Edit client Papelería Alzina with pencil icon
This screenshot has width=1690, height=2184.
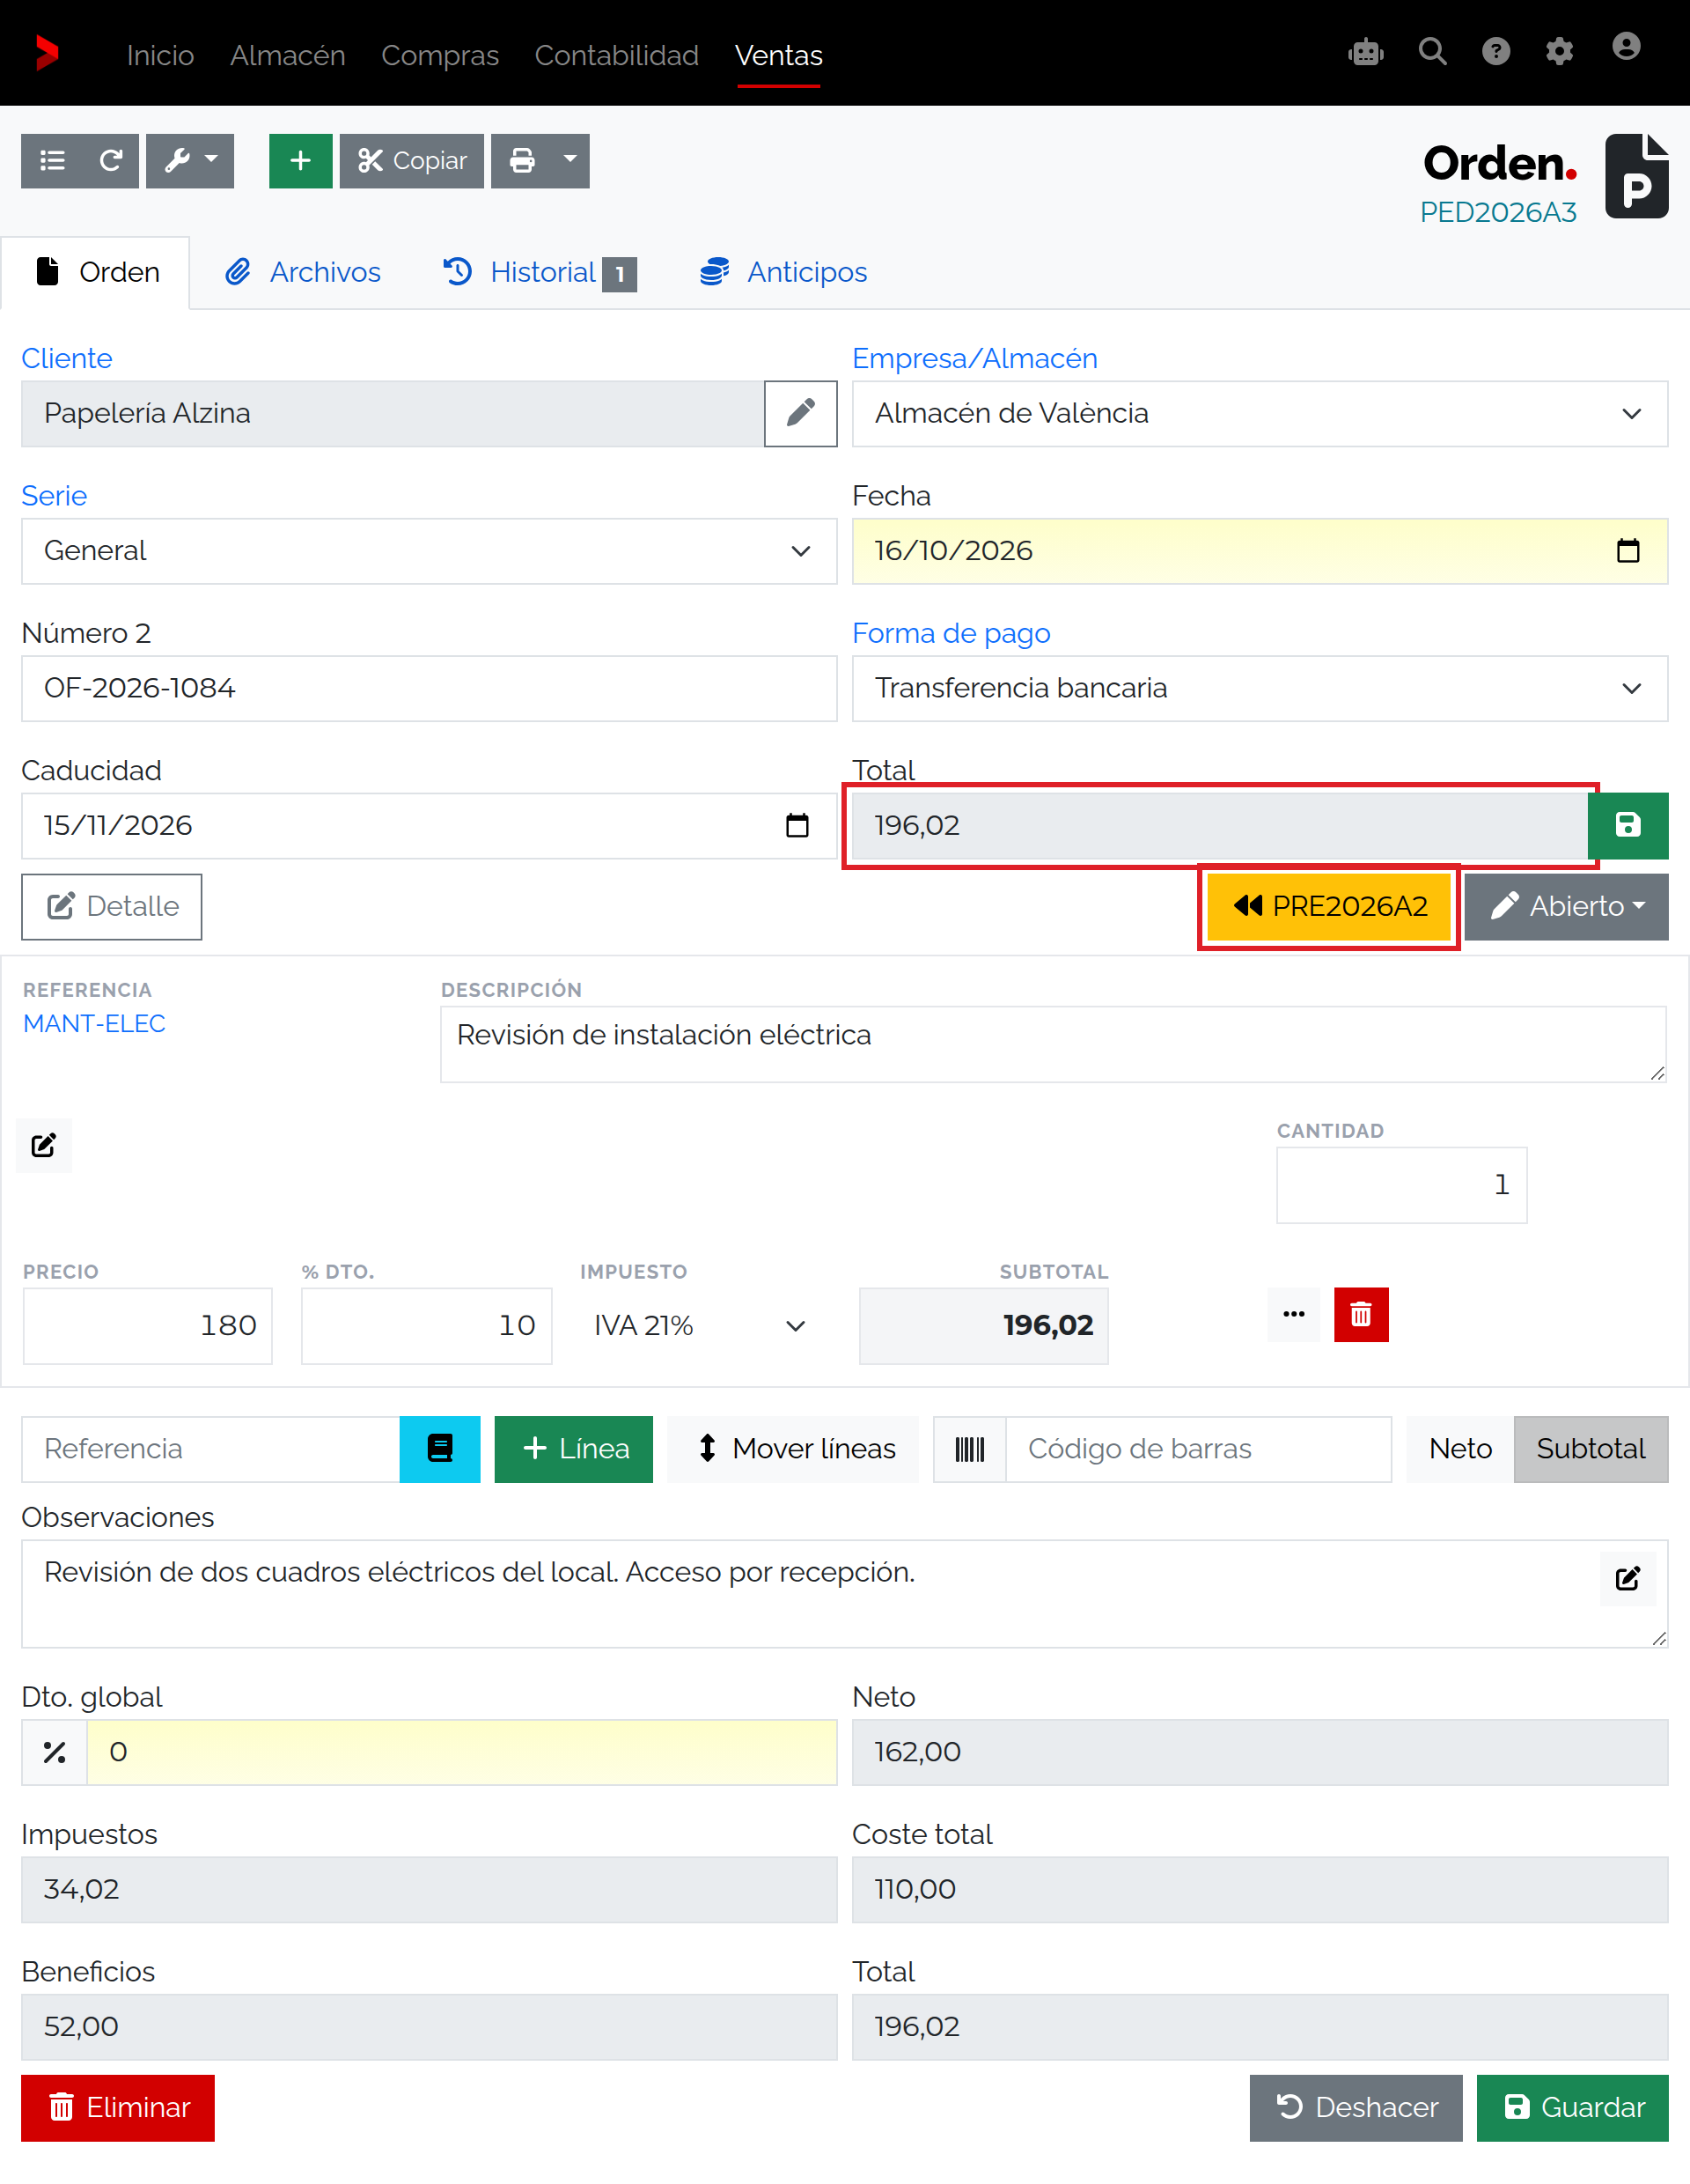pos(800,413)
